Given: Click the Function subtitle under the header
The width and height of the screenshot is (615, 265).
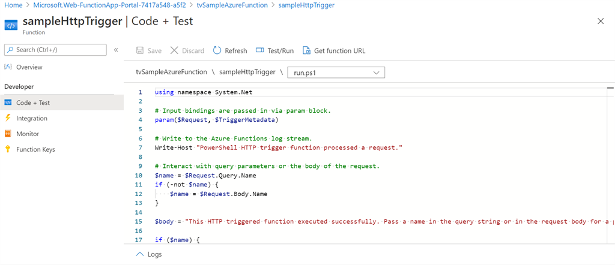Looking at the screenshot, I should click(34, 32).
